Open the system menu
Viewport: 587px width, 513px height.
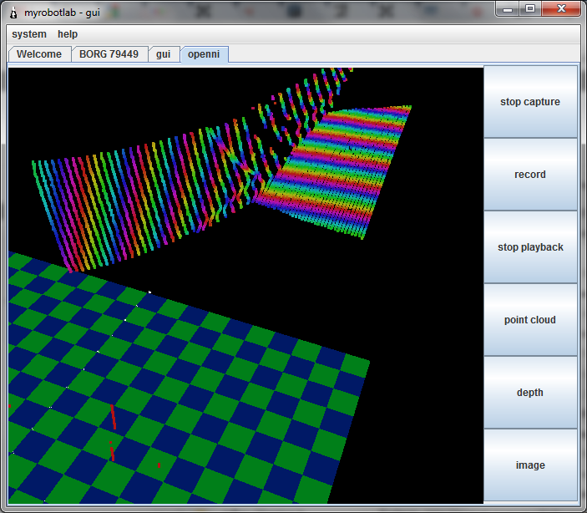point(29,34)
